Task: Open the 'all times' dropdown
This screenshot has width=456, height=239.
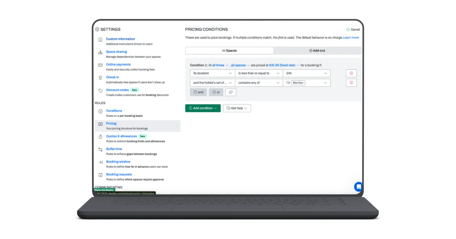Action: click(x=220, y=65)
